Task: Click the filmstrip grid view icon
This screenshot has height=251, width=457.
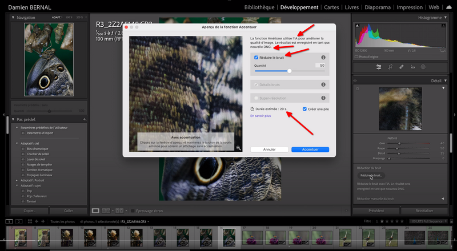Action: [30, 221]
